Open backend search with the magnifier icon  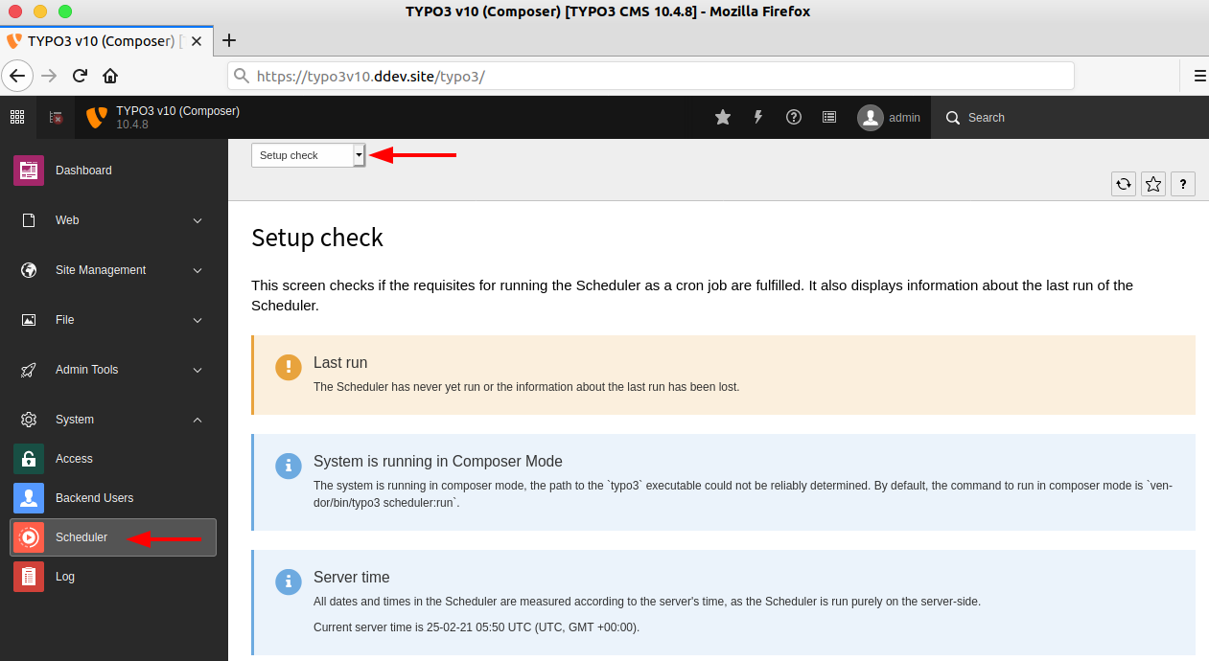(x=952, y=117)
